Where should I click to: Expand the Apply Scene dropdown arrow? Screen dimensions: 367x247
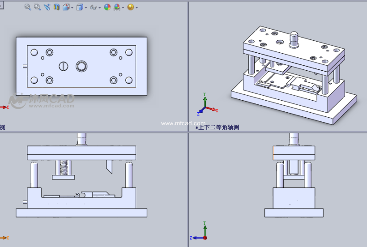coord(123,8)
